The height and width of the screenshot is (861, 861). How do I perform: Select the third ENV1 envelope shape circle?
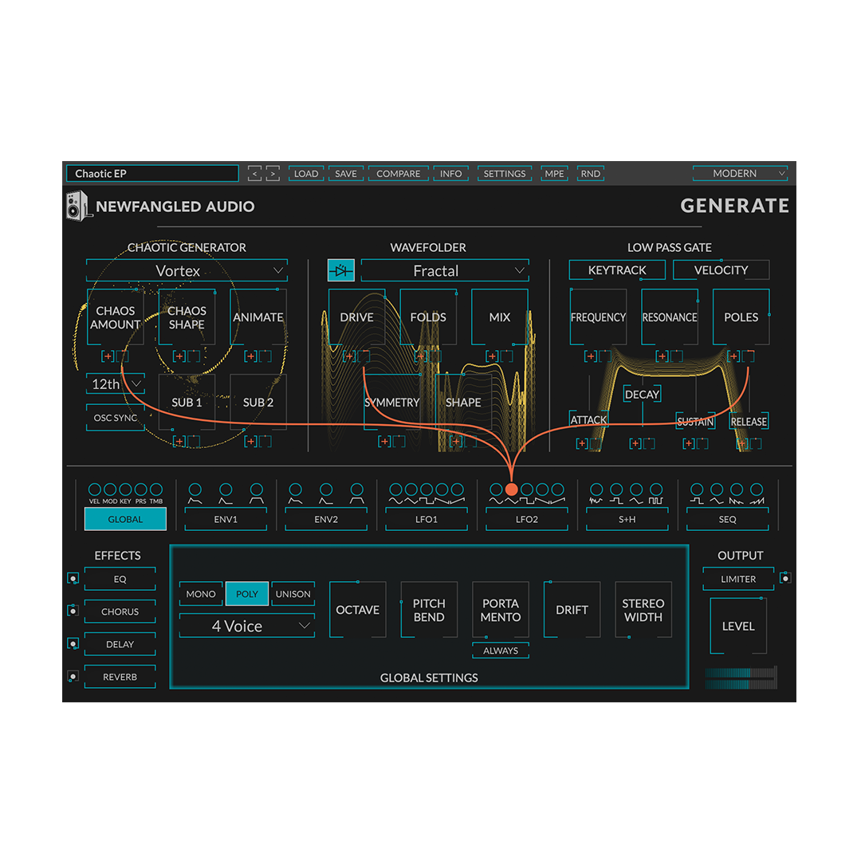(x=257, y=489)
